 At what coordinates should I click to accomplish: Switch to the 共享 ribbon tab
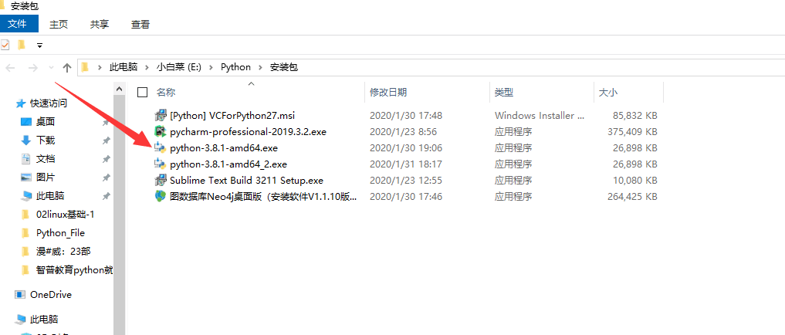point(100,24)
